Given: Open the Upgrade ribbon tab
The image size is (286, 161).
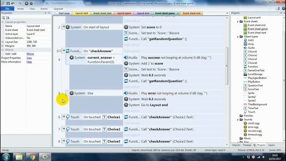Looking at the screenshot, I should [x=59, y=9].
